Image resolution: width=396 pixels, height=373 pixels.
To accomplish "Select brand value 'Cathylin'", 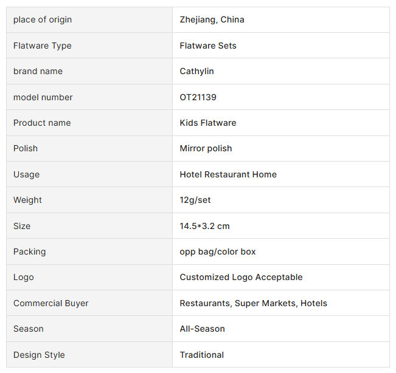I will [196, 71].
